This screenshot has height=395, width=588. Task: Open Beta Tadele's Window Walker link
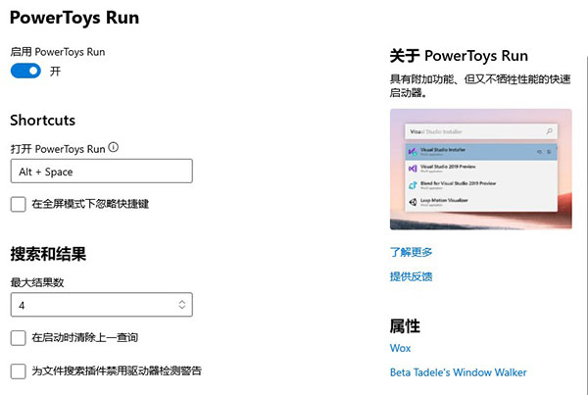tap(459, 372)
